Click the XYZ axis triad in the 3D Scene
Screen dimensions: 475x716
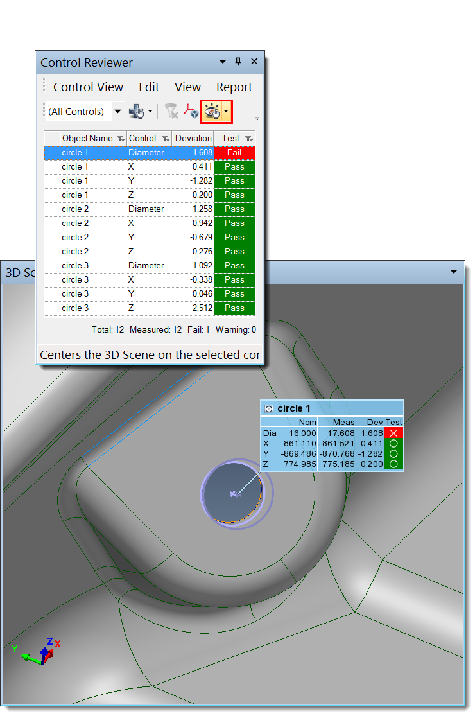[x=37, y=651]
